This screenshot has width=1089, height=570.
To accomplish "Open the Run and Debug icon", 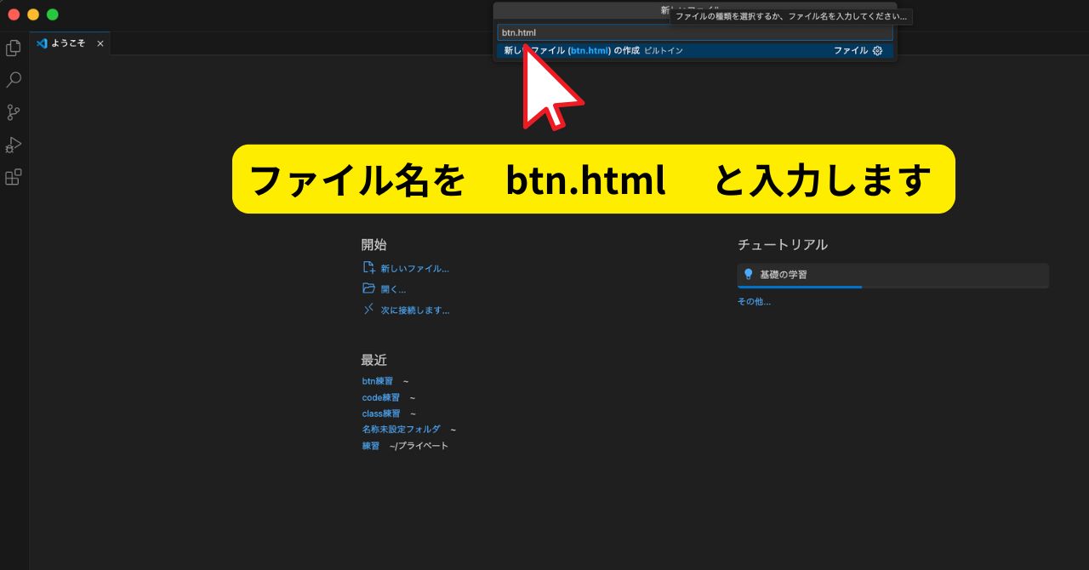I will (13, 145).
